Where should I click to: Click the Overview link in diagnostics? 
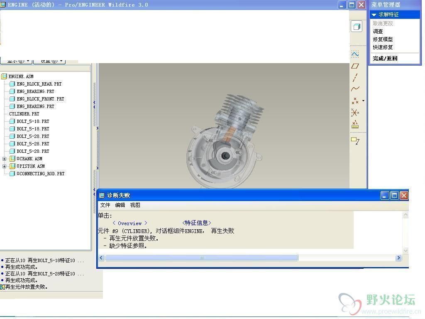(x=130, y=223)
